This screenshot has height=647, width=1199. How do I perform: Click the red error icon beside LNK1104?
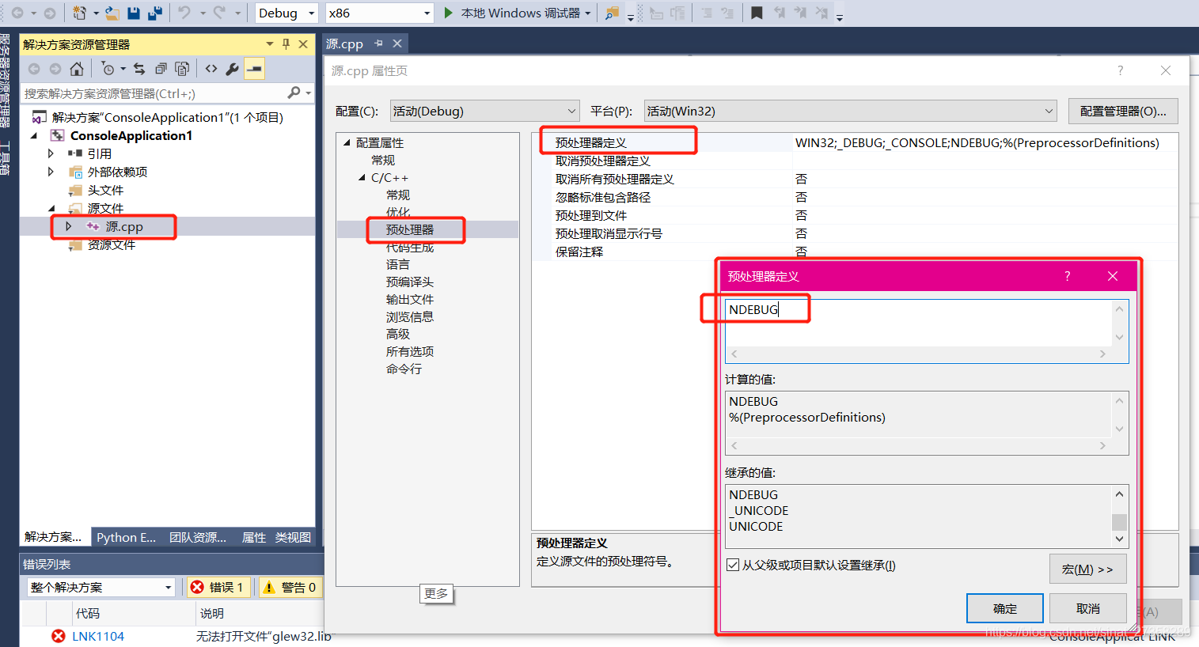[59, 636]
